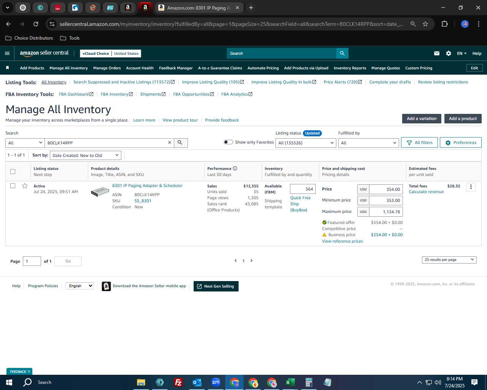This screenshot has height=390, width=487.
Task: Mark the 8301 listing as favorite star
Action: 25,186
